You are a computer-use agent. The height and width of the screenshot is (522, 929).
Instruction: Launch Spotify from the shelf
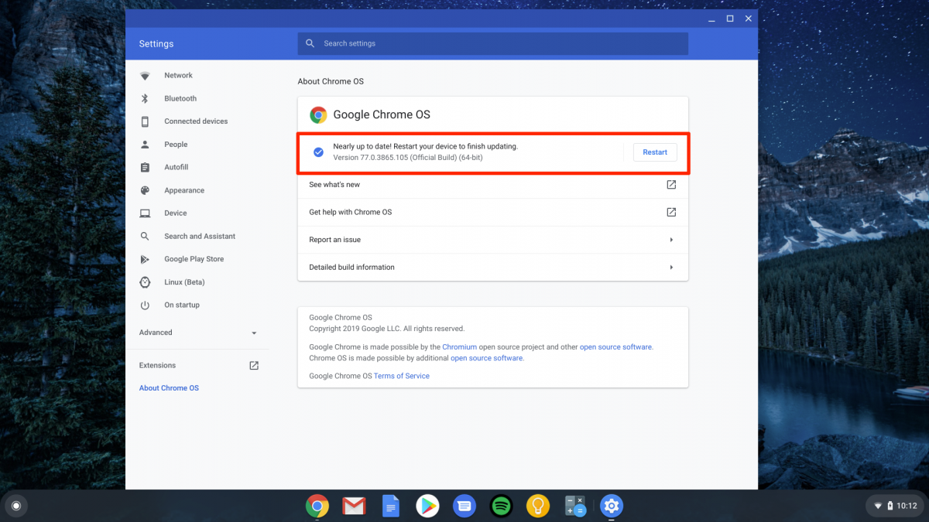502,507
